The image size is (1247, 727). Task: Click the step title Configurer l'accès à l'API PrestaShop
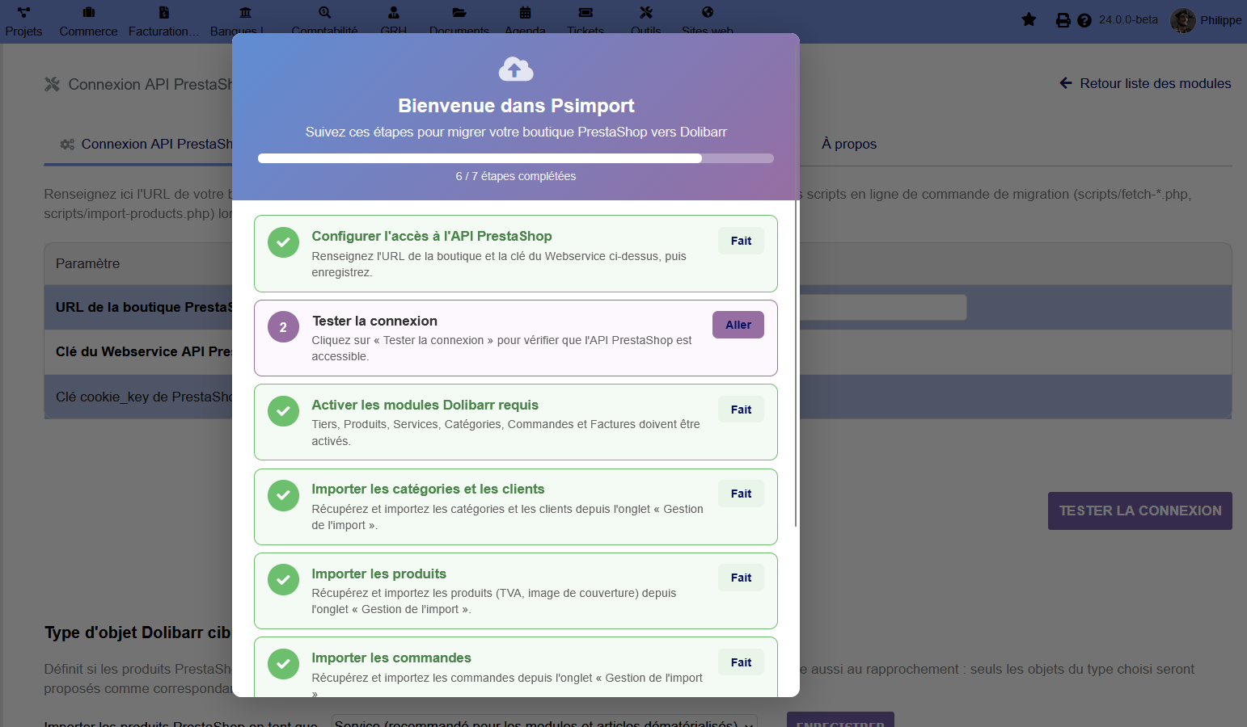pyautogui.click(x=432, y=236)
